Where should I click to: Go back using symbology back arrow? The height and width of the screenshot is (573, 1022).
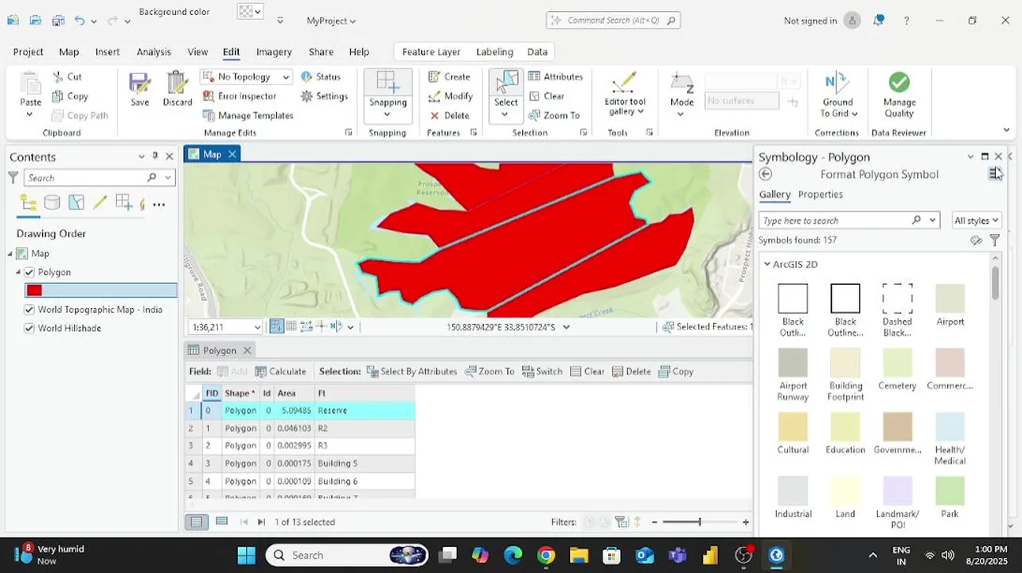766,174
